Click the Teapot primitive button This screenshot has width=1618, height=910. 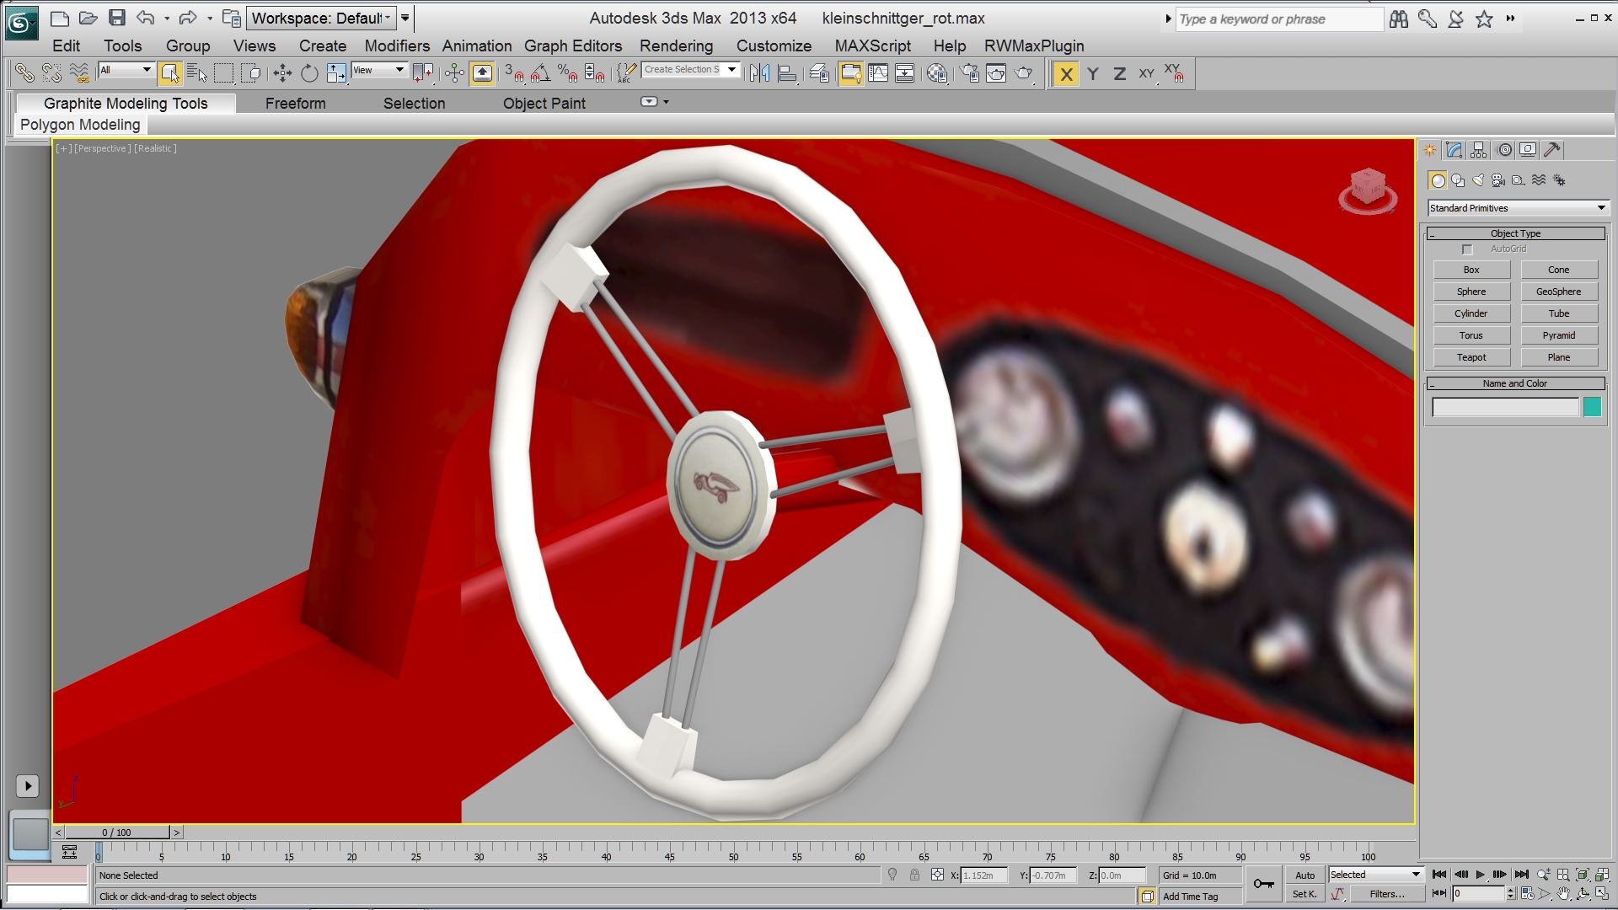(x=1471, y=357)
